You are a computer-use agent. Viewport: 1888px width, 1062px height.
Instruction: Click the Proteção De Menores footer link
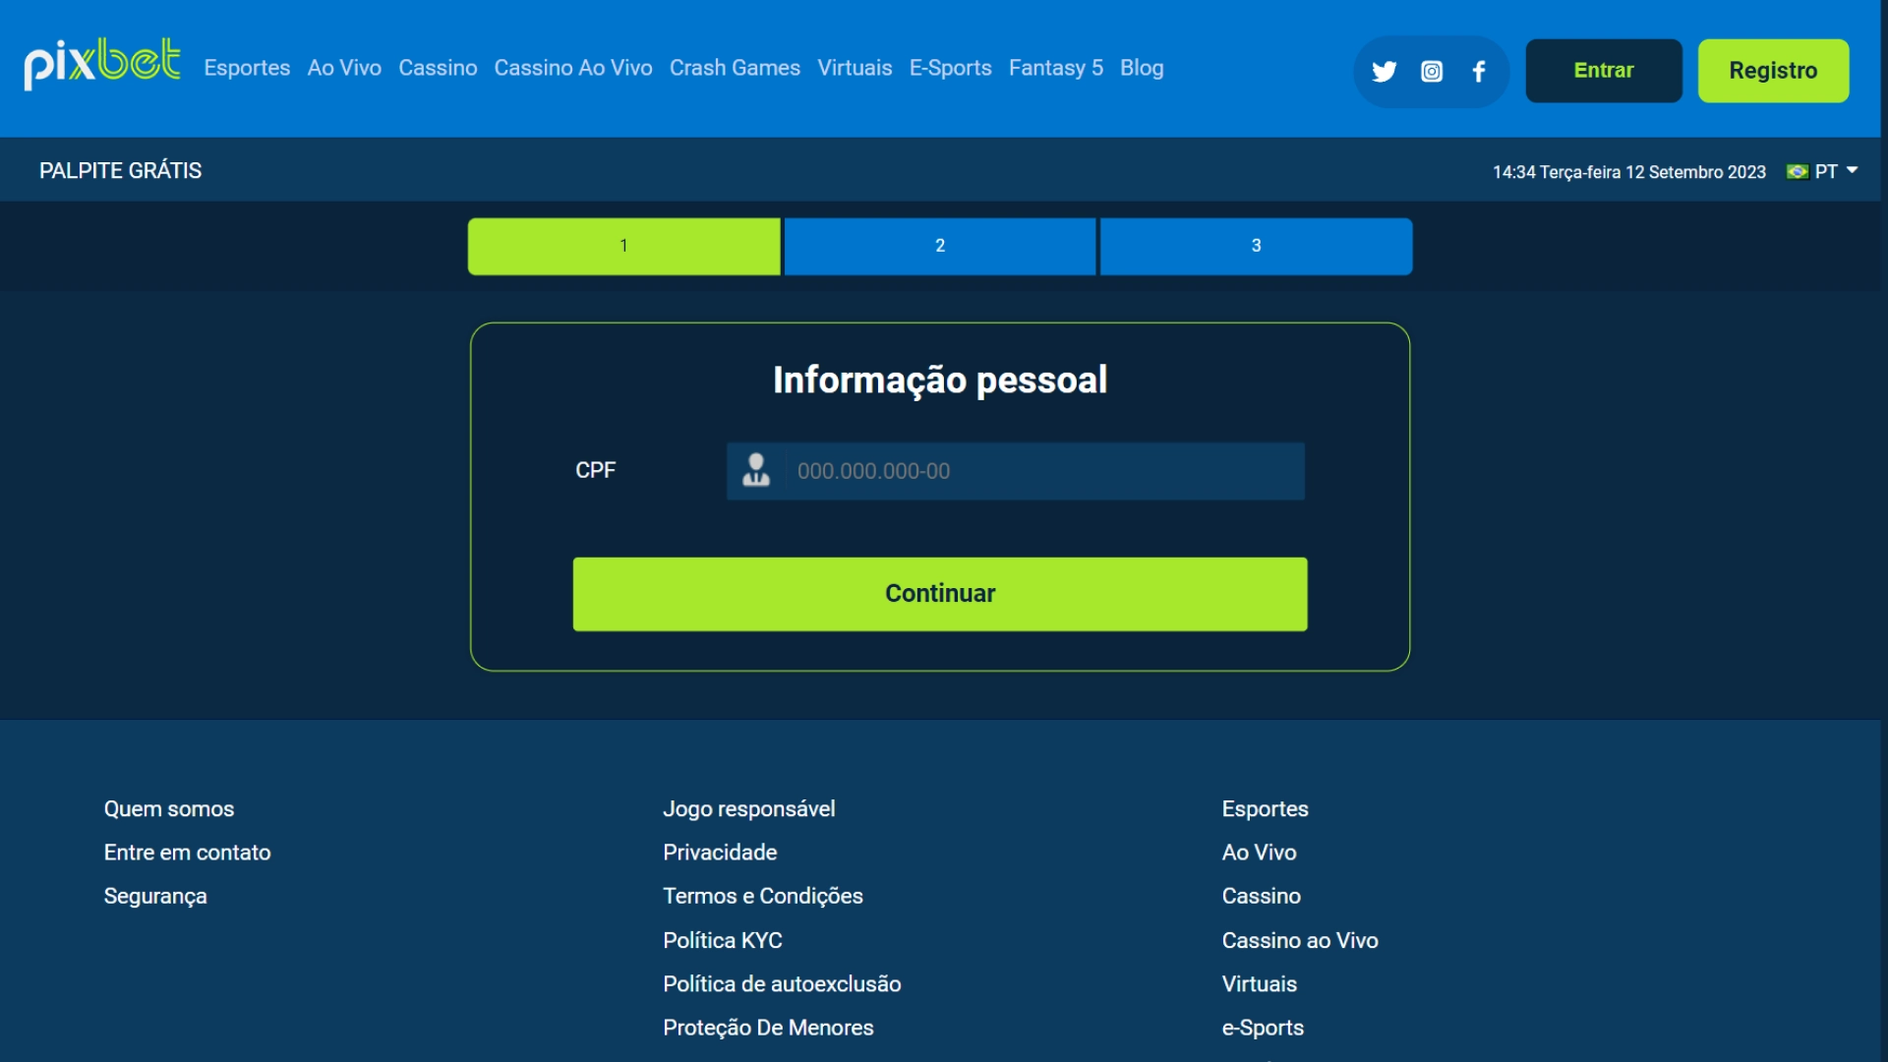(770, 1027)
